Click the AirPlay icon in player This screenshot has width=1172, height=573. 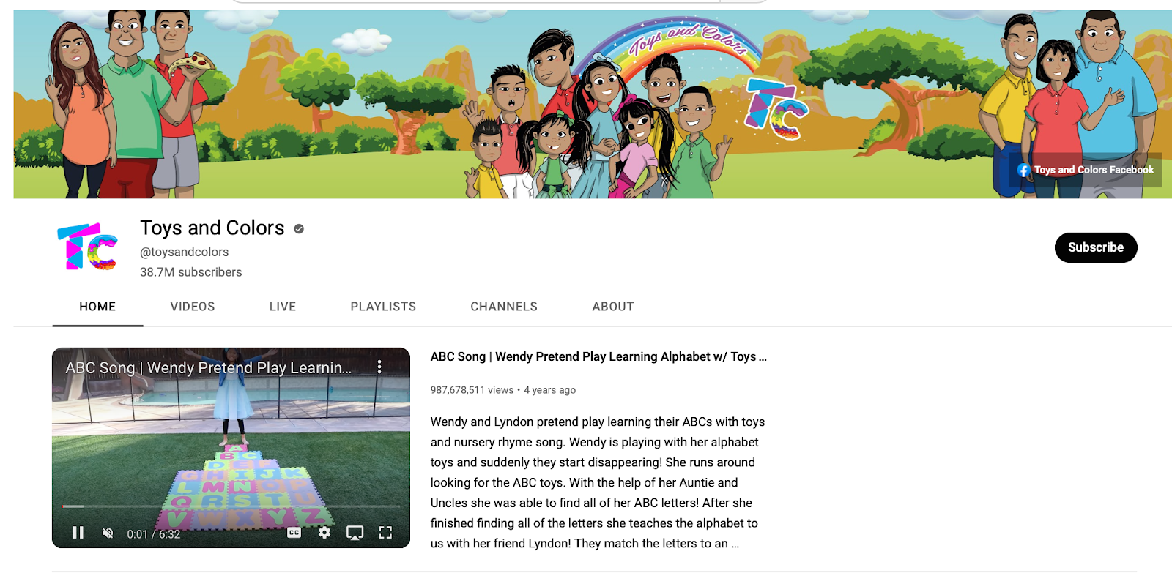pos(355,533)
